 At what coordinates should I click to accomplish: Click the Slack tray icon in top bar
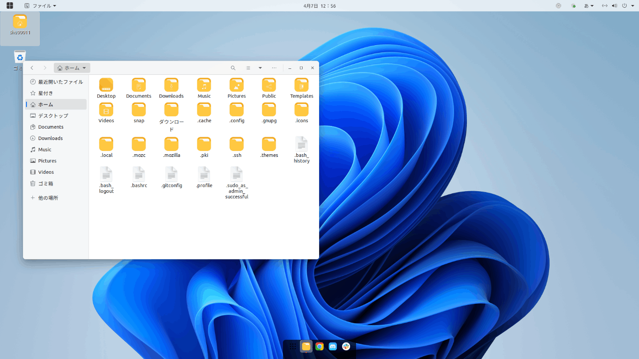[558, 5]
